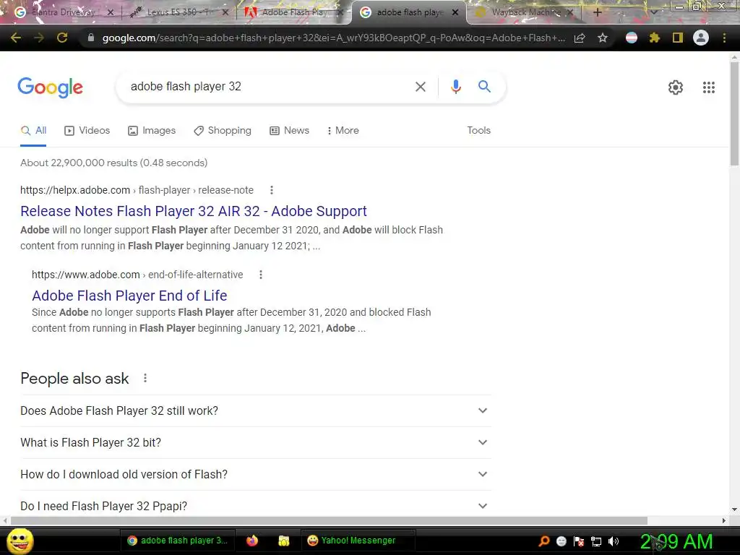Open the share page icon in address bar
Image resolution: width=740 pixels, height=555 pixels.
coord(580,38)
